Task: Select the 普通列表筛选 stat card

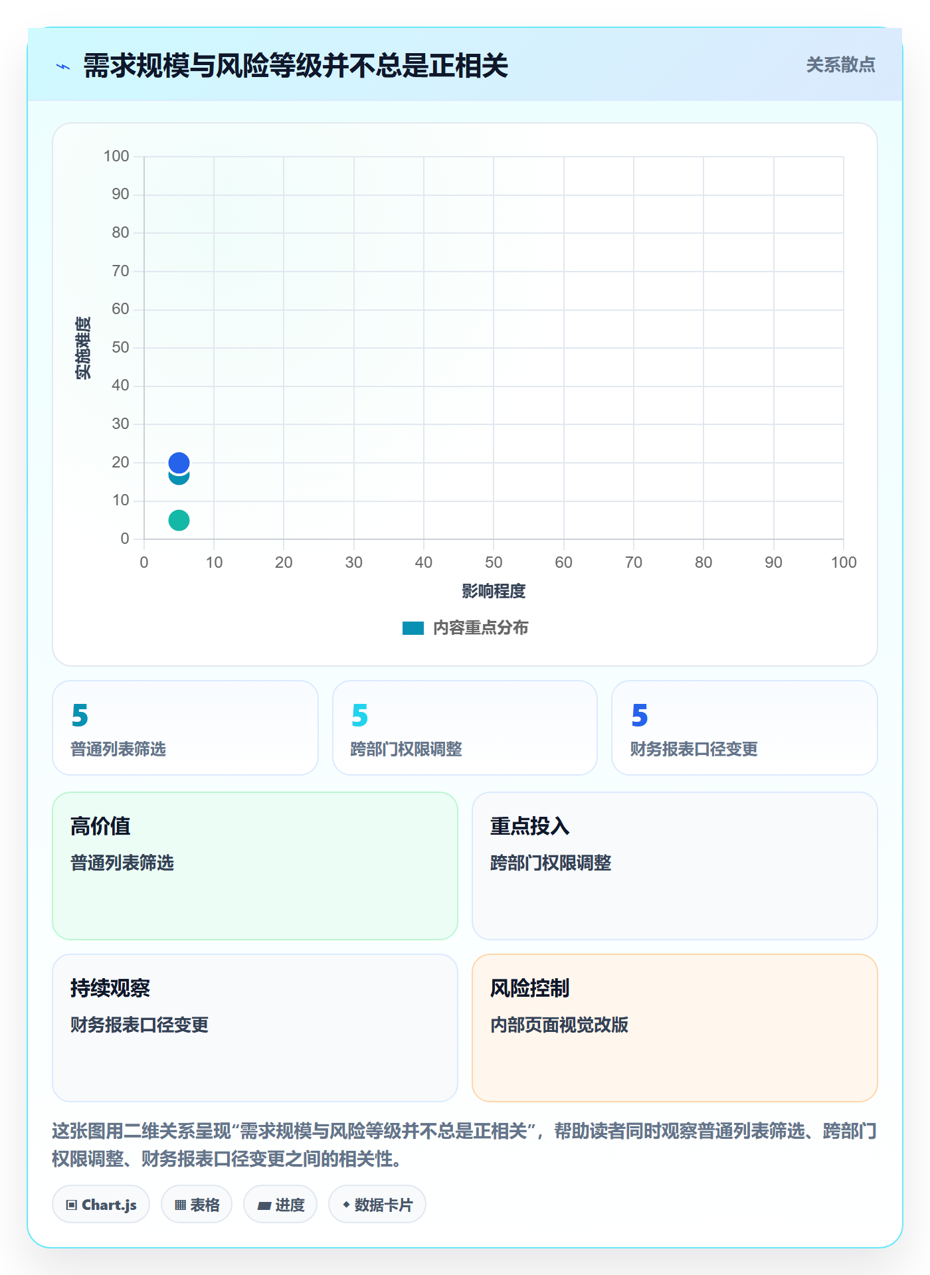Action: coord(185,728)
